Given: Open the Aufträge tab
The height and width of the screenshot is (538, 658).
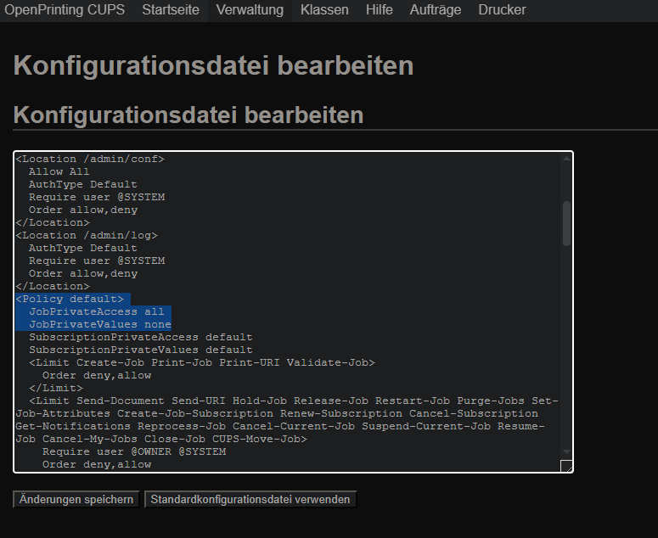Looking at the screenshot, I should pos(435,10).
